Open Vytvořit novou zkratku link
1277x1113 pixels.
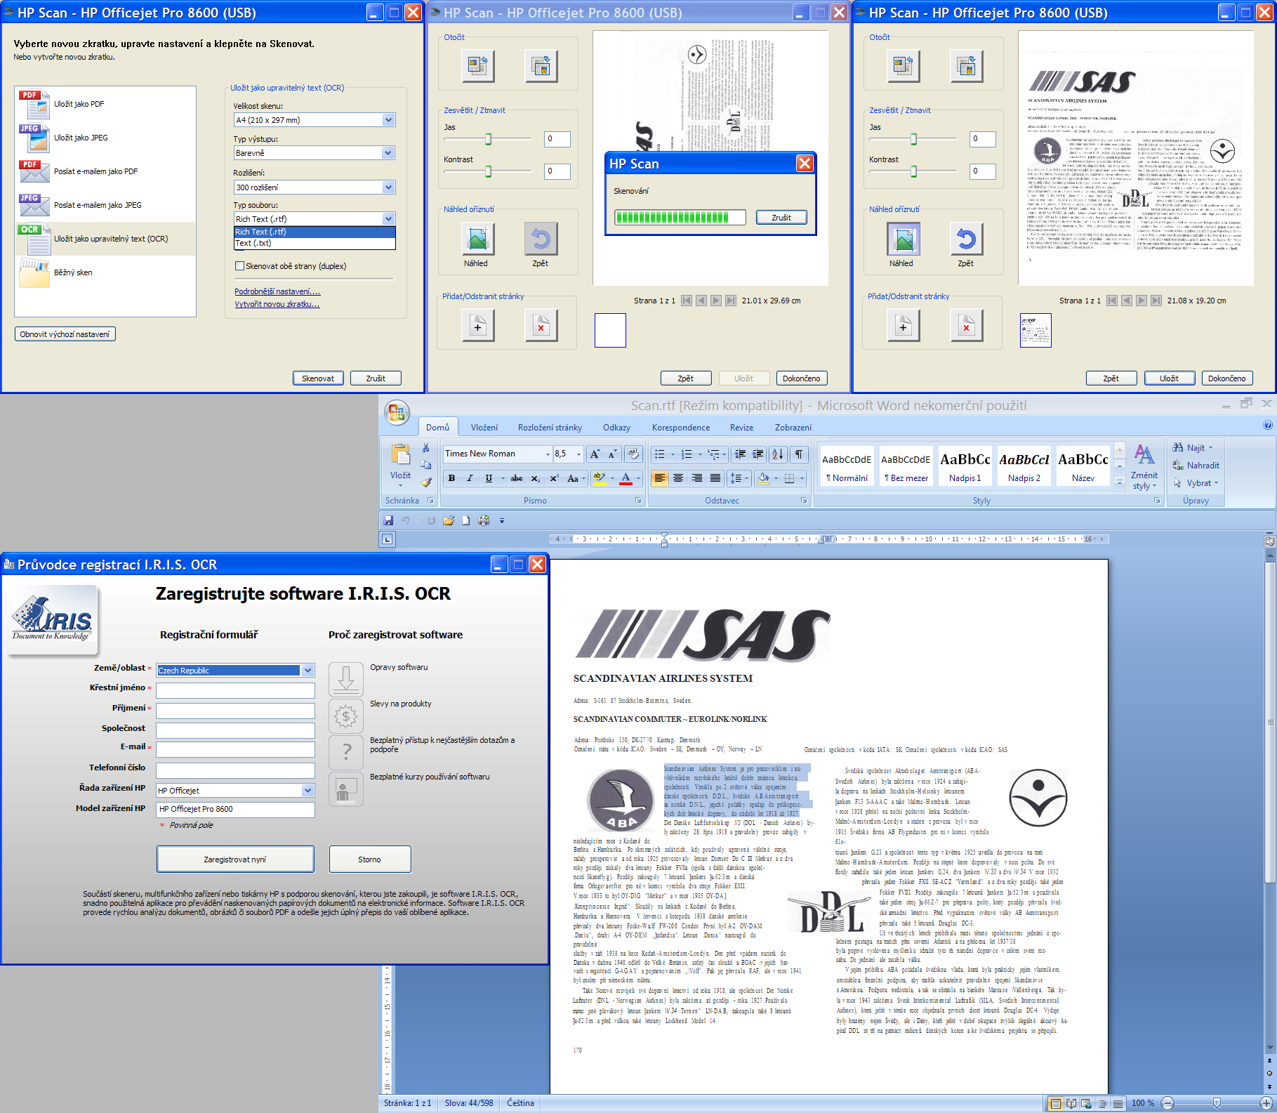click(x=277, y=304)
